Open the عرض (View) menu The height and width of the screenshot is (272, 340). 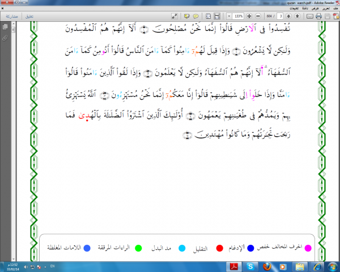point(315,8)
